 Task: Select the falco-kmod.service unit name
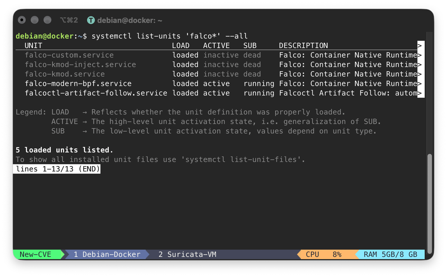(x=65, y=74)
